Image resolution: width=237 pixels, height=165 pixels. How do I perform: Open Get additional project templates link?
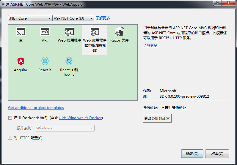coord(36,108)
